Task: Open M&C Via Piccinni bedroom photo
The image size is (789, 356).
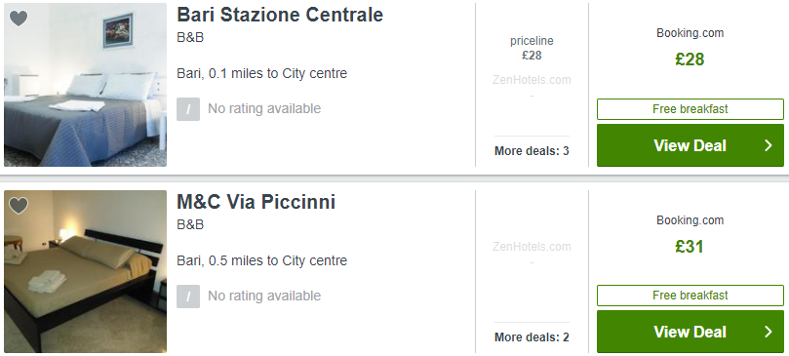Action: pyautogui.click(x=85, y=271)
